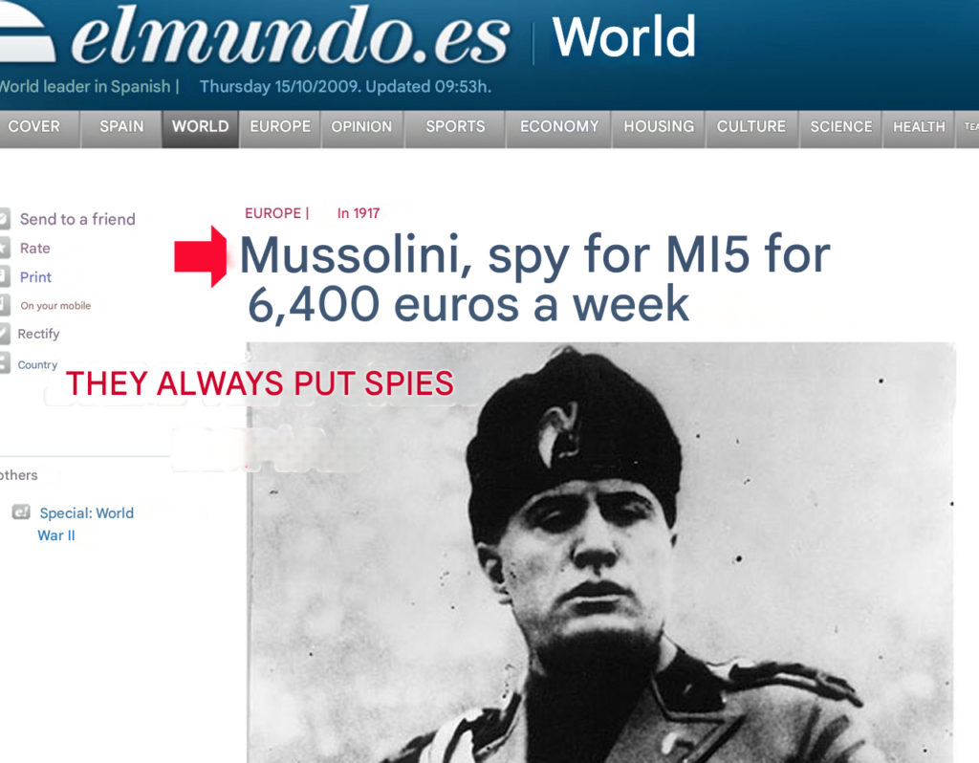979x763 pixels.
Task: Go to the OPINION tab
Action: [x=361, y=127]
